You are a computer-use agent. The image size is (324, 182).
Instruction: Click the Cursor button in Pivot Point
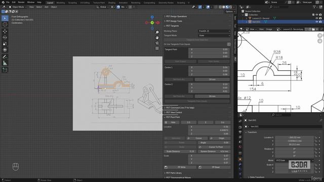click(x=197, y=138)
